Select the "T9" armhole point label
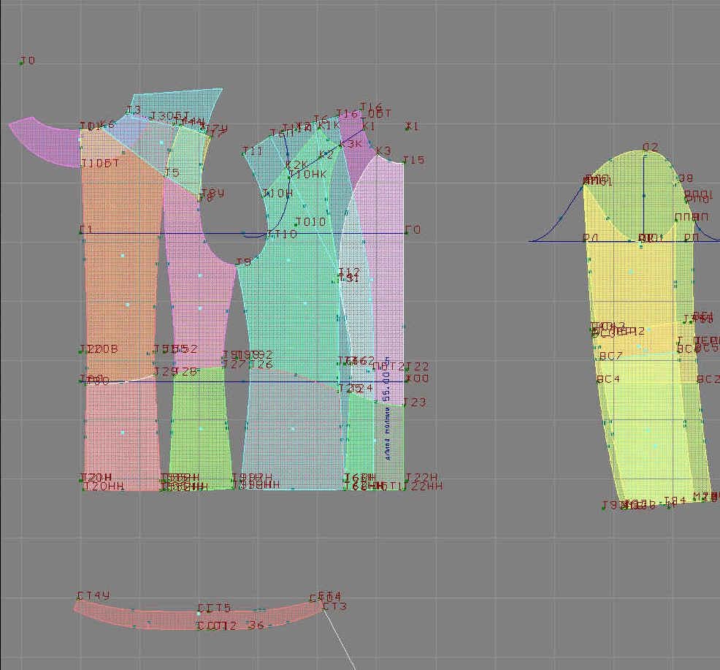The height and width of the screenshot is (670, 720). click(x=243, y=262)
